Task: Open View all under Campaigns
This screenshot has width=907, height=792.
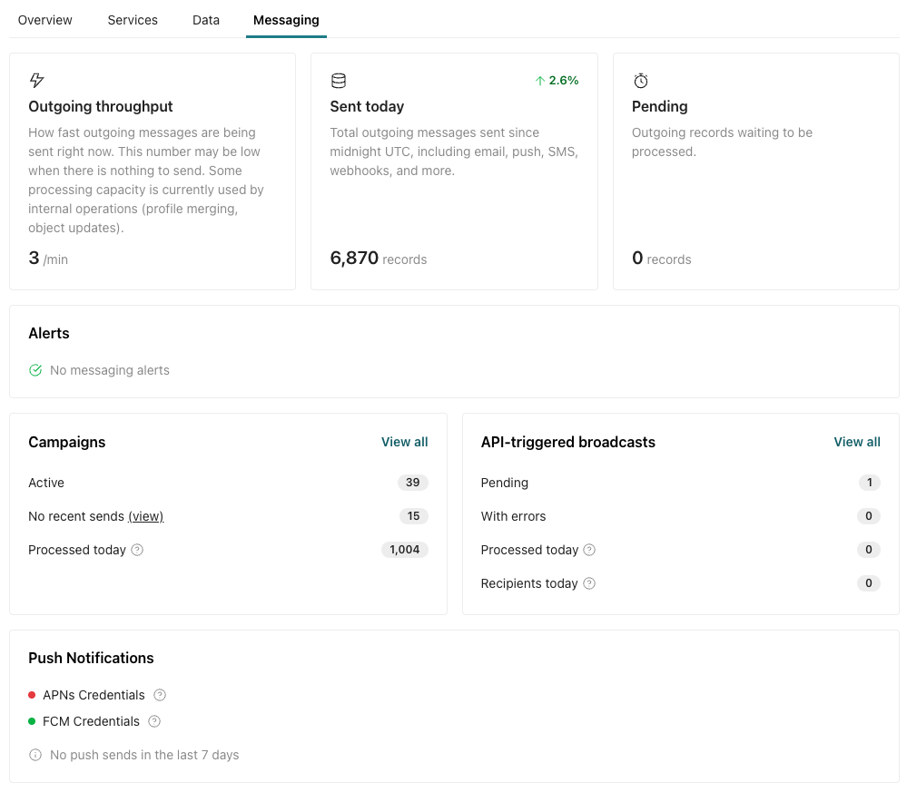Action: [404, 442]
